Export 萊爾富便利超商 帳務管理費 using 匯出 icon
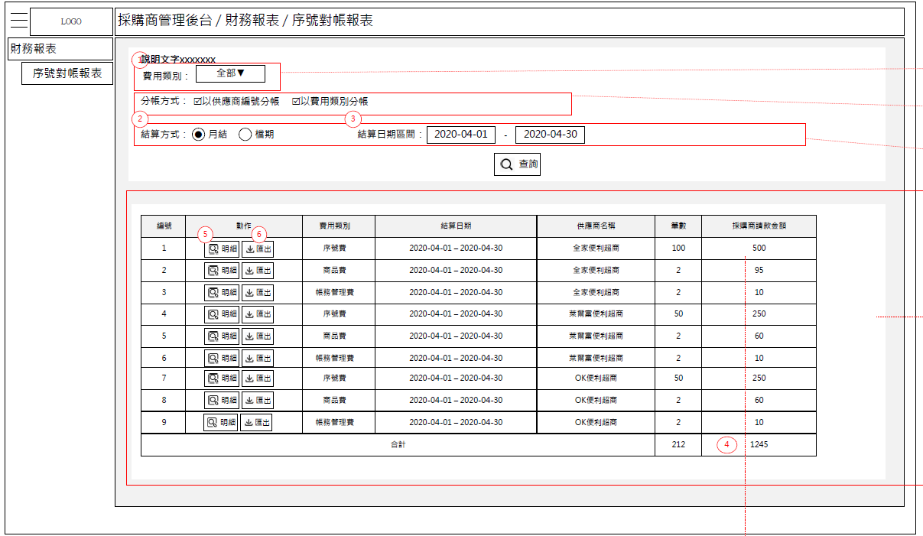The width and height of the screenshot is (923, 536). pyautogui.click(x=258, y=357)
